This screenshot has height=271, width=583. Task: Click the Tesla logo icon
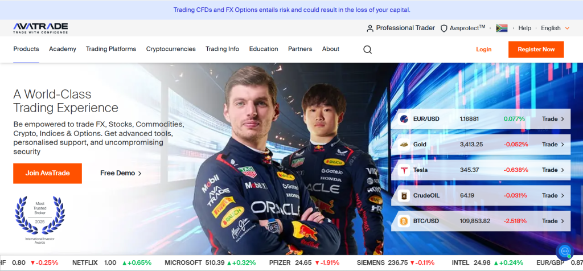tap(404, 170)
